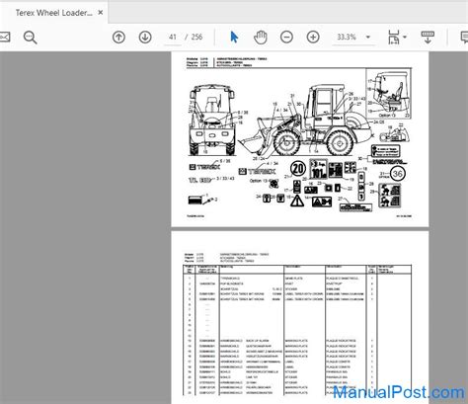
Task: Click the wheel loader diagram page
Action: click(x=300, y=139)
